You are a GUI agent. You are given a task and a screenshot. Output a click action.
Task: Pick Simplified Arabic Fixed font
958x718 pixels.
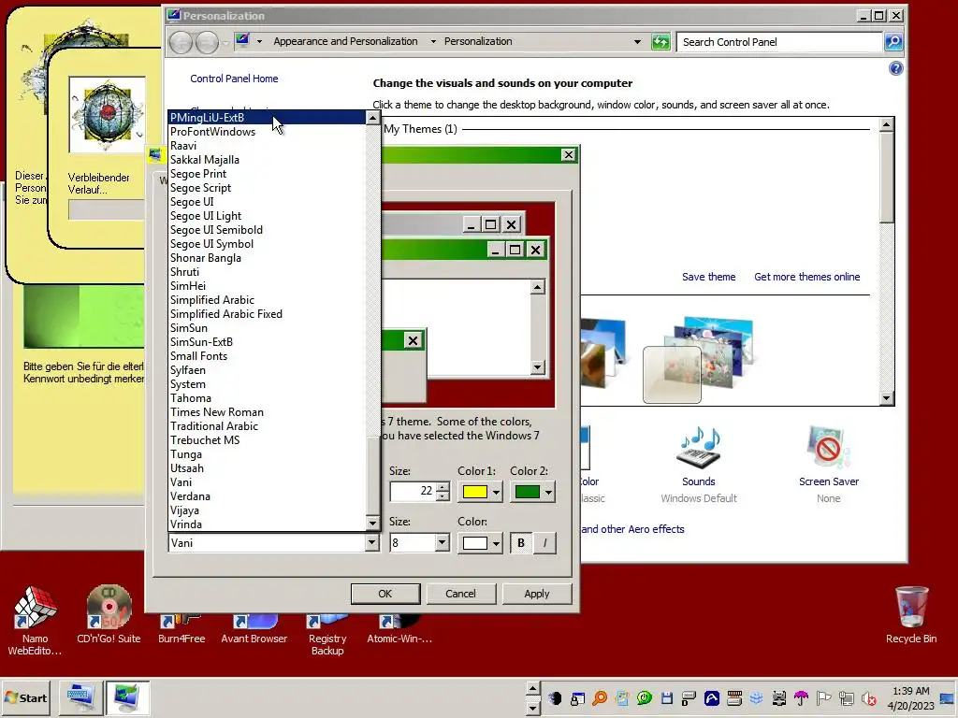point(268,314)
